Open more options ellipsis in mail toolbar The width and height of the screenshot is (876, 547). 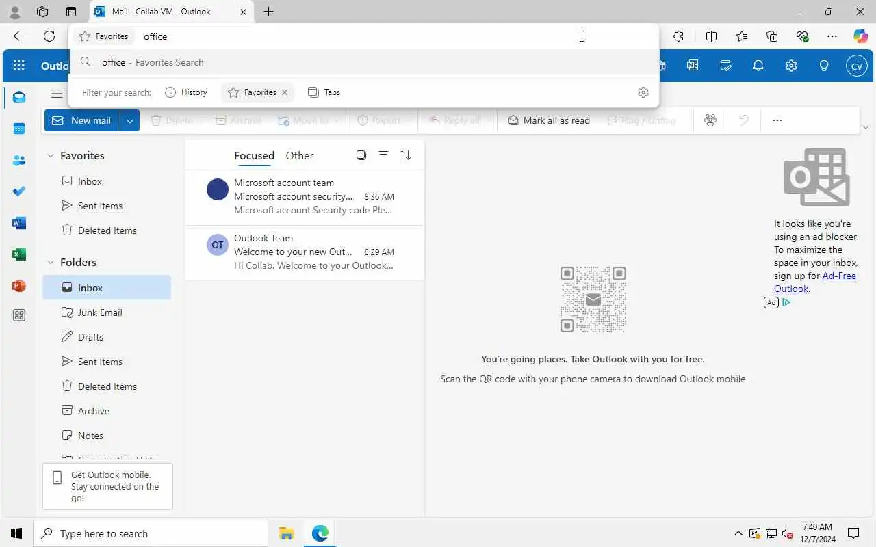[x=777, y=120]
